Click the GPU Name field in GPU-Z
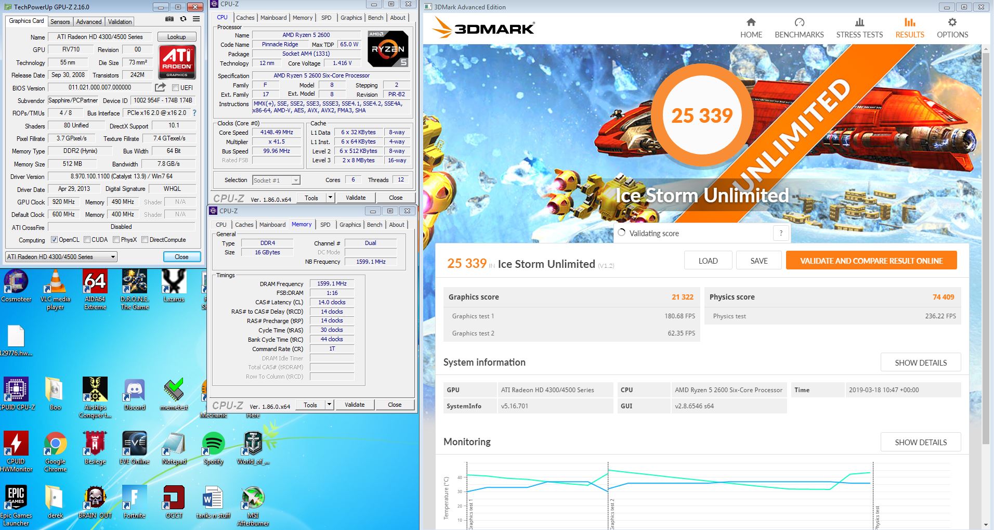 coord(100,37)
